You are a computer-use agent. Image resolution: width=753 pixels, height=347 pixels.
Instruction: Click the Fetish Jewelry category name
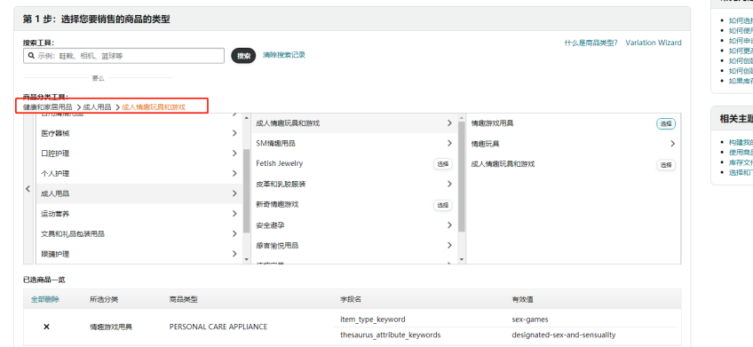pos(280,163)
